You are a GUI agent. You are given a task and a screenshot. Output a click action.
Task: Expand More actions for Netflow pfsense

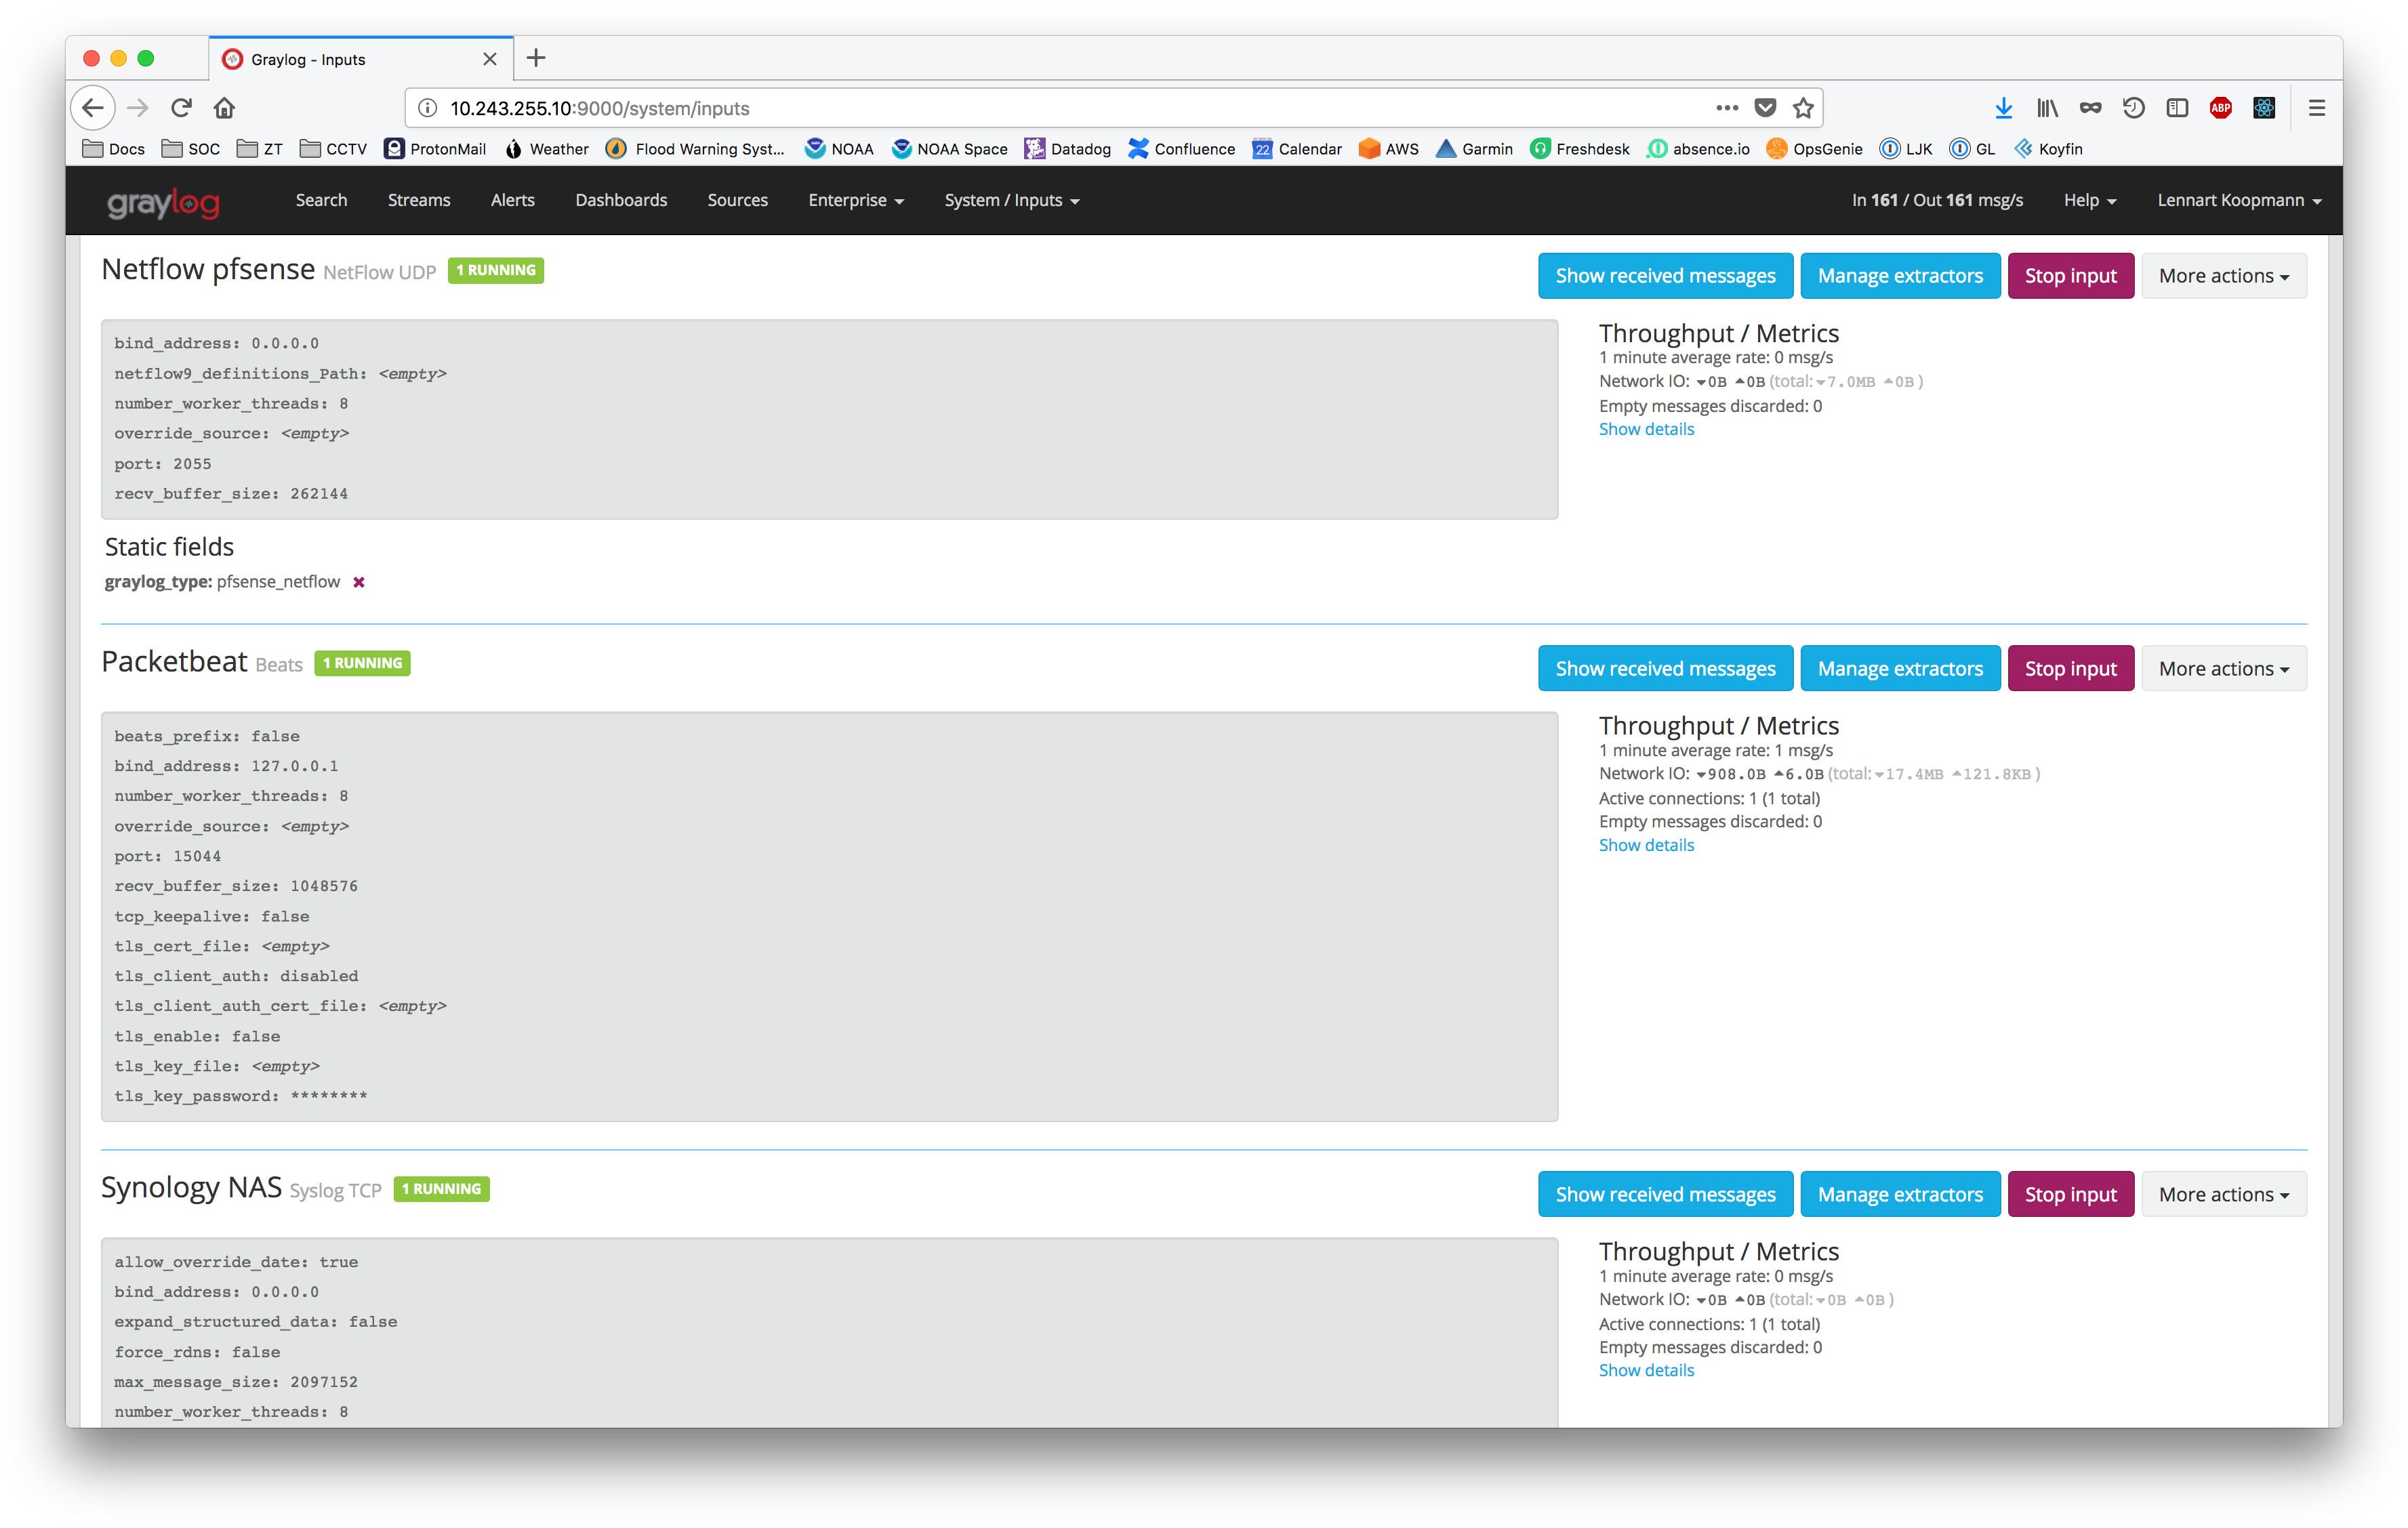(2223, 276)
